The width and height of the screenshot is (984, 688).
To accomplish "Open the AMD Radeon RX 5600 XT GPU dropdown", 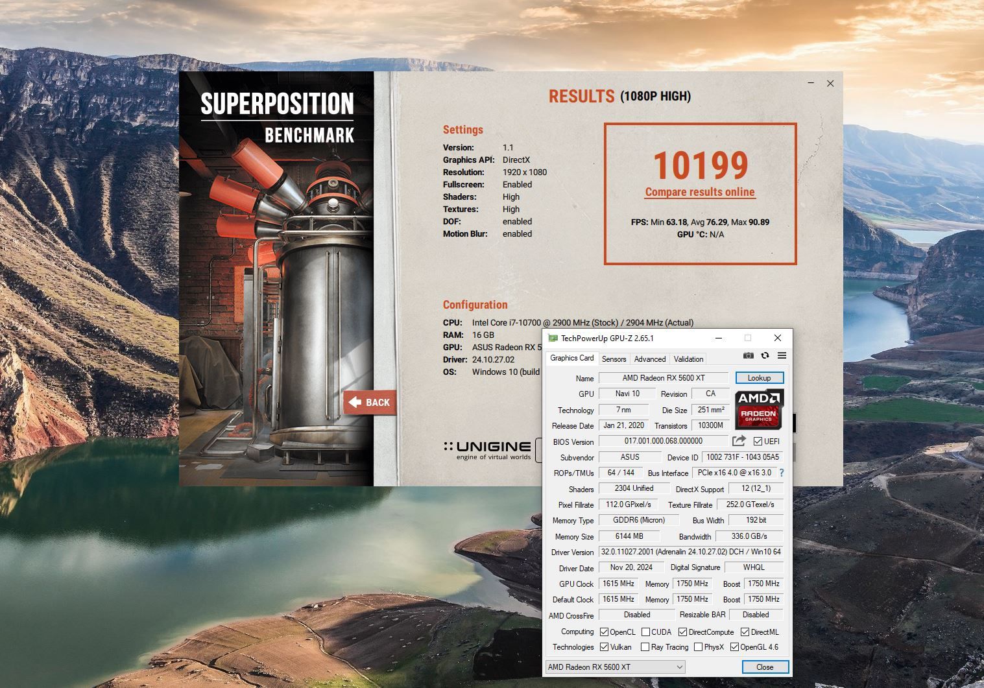I will pyautogui.click(x=616, y=667).
